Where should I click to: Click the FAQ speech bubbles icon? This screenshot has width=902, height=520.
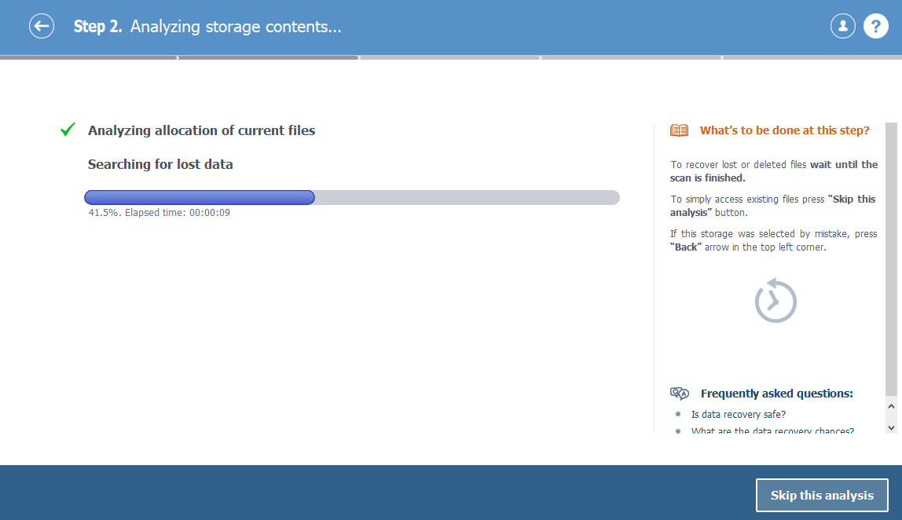point(680,394)
